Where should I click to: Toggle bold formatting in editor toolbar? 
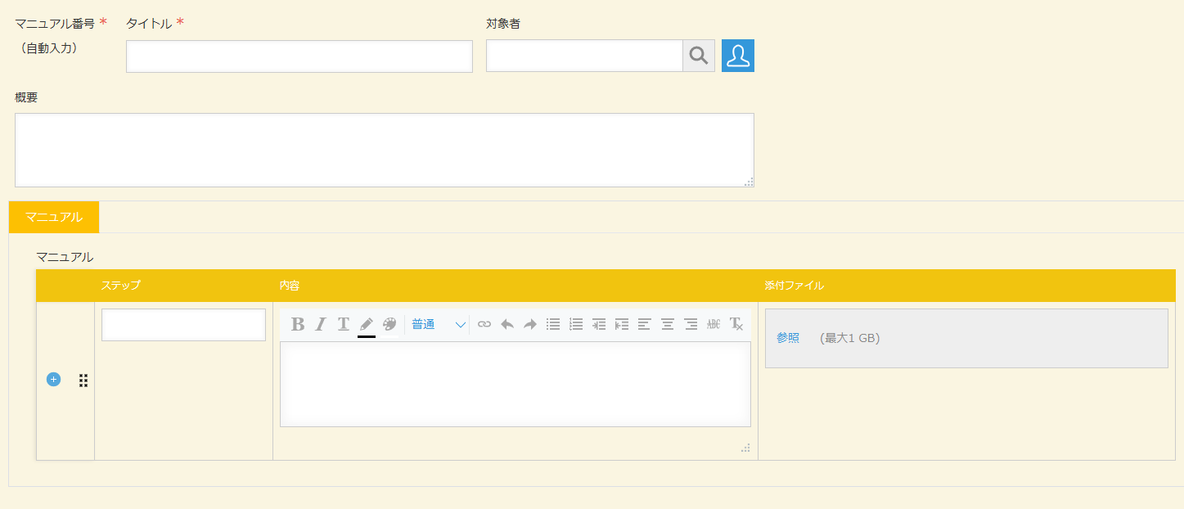click(x=298, y=324)
